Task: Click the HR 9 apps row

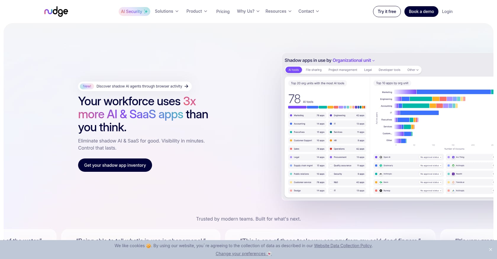Action: point(347,140)
